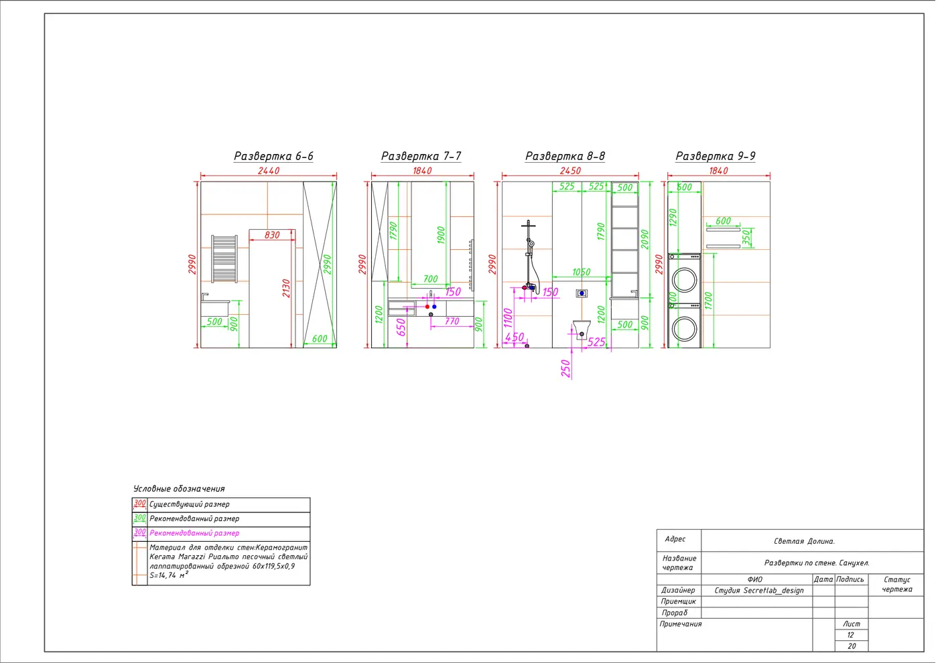Screen dimensions: 938x663
Task: Select the magenta 450 dimension
Action: click(x=515, y=338)
